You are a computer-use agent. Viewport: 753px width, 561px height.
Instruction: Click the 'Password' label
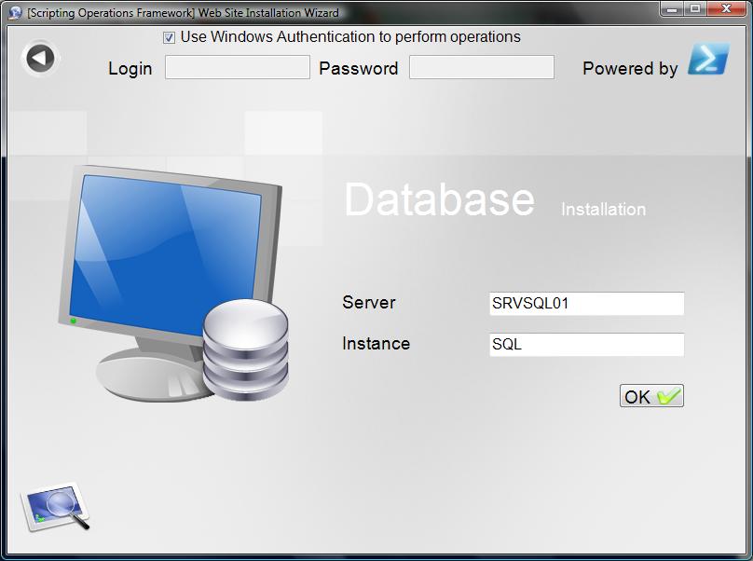click(x=359, y=68)
